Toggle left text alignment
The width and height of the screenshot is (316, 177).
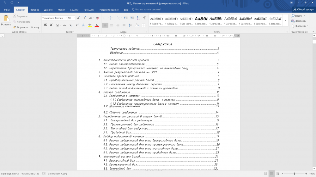(105, 25)
